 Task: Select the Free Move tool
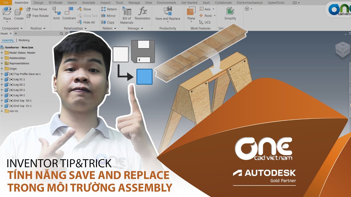[37, 9]
